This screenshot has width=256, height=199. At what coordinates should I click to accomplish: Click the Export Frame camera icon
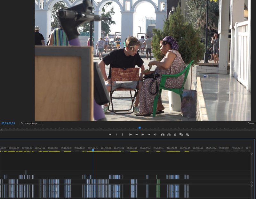click(x=175, y=135)
